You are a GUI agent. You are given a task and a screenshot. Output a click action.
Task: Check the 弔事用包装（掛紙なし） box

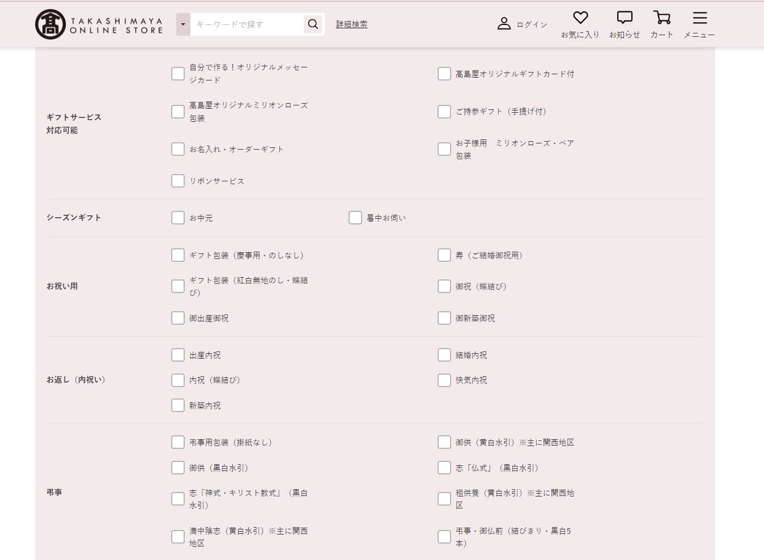[178, 442]
